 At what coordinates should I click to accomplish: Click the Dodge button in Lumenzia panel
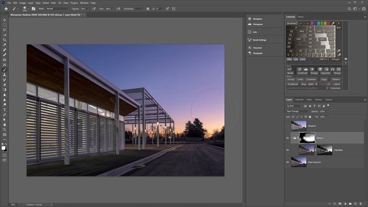click(x=314, y=73)
